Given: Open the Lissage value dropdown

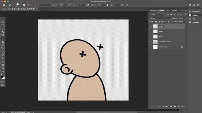Looking at the screenshot, I should coord(104,5).
